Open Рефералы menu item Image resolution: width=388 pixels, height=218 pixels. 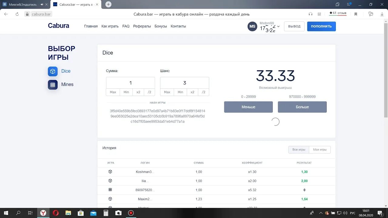pyautogui.click(x=142, y=26)
